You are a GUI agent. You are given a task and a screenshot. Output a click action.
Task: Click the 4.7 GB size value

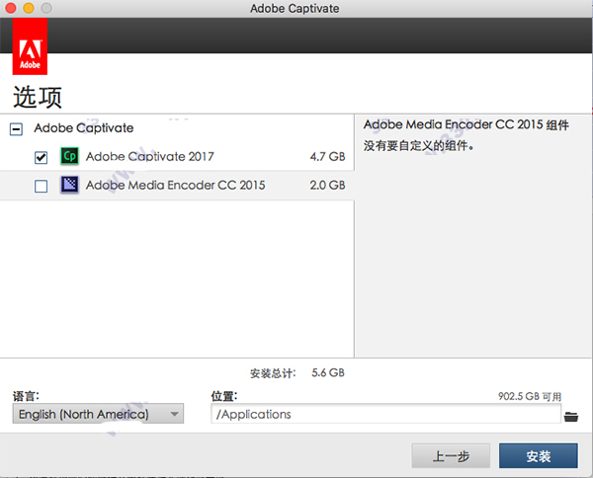pyautogui.click(x=327, y=156)
